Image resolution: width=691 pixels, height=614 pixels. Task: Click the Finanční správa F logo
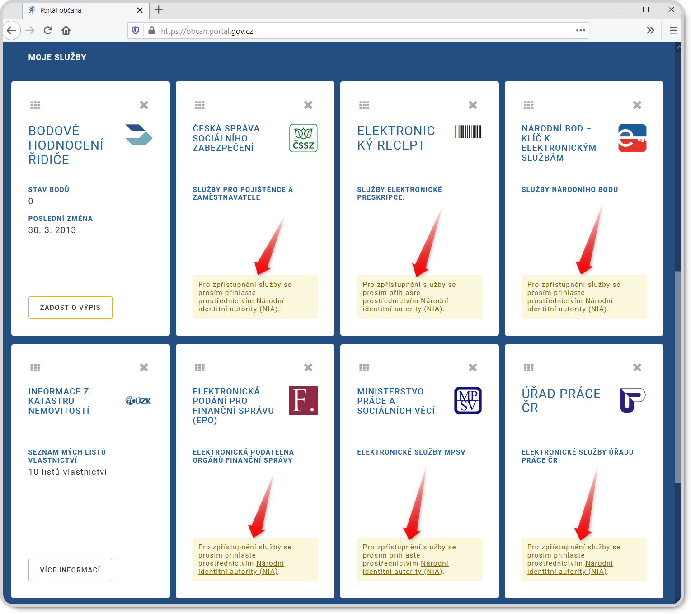[303, 400]
